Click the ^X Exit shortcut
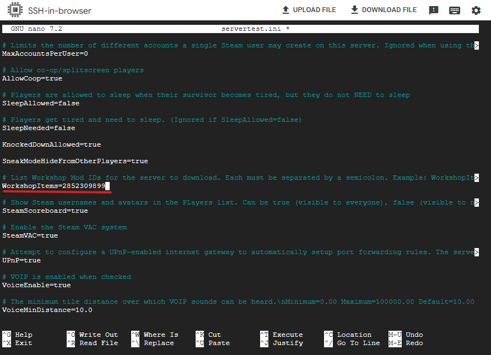Viewport: 491px width, 355px height. 17,343
